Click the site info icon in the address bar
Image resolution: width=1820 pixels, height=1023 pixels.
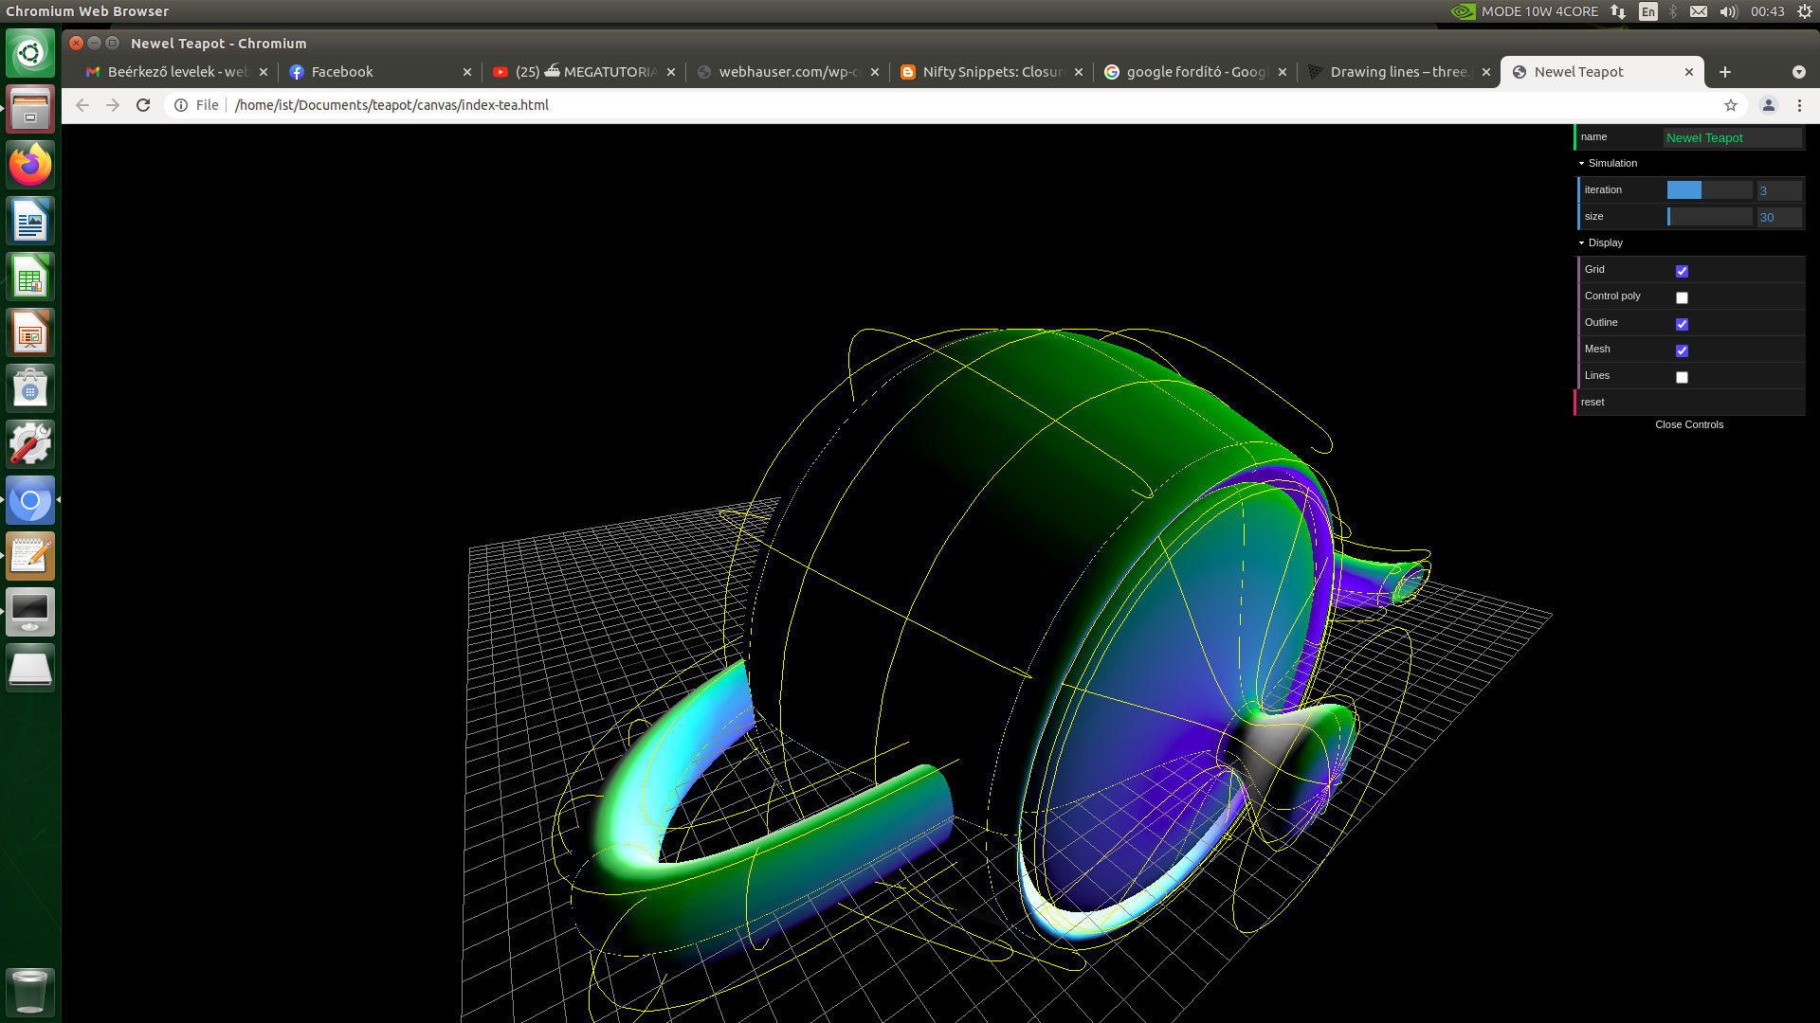tap(181, 105)
